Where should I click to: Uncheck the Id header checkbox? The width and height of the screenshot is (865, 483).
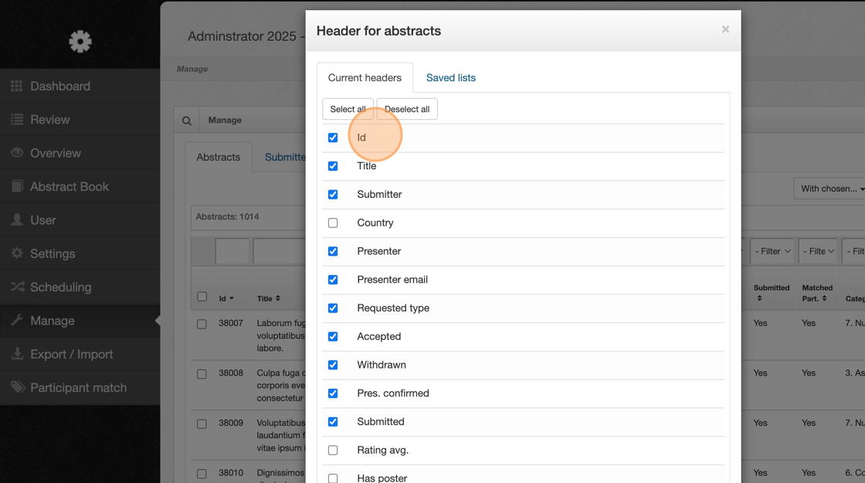click(x=333, y=138)
